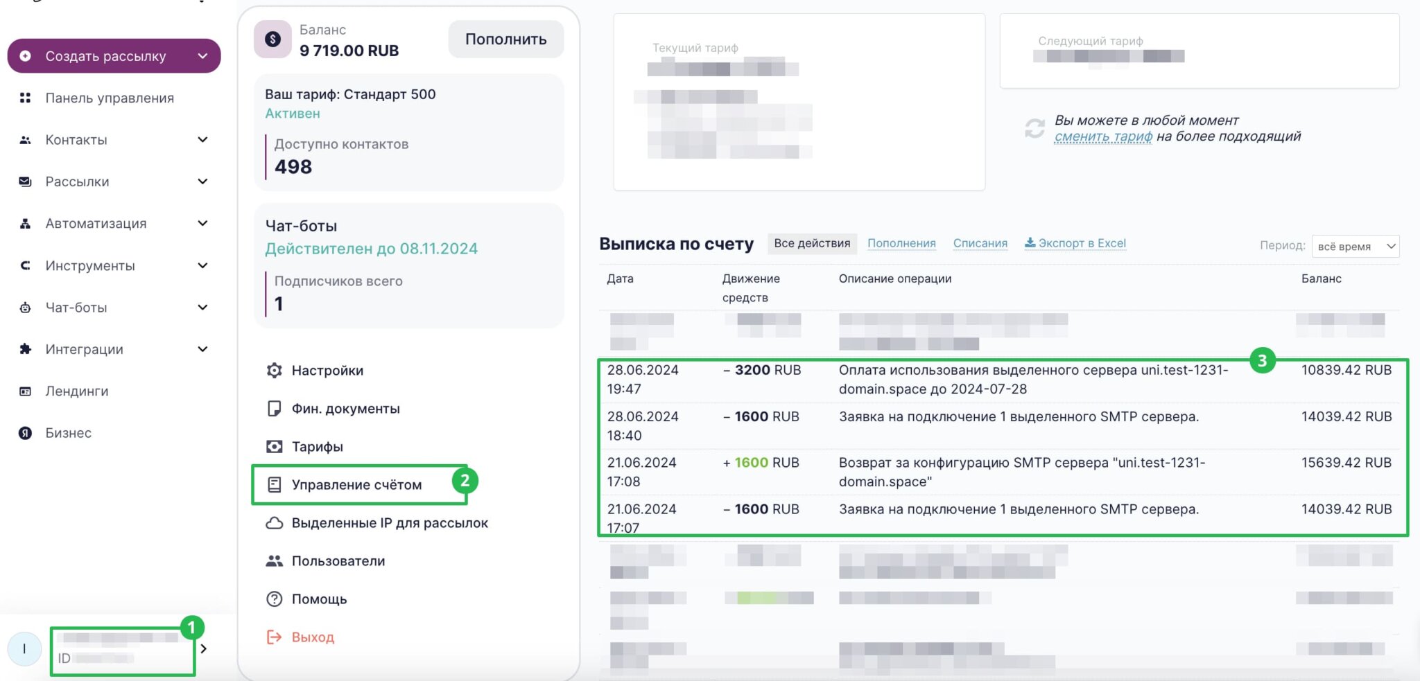
Task: Open the Период всё время dropdown
Action: (1356, 247)
